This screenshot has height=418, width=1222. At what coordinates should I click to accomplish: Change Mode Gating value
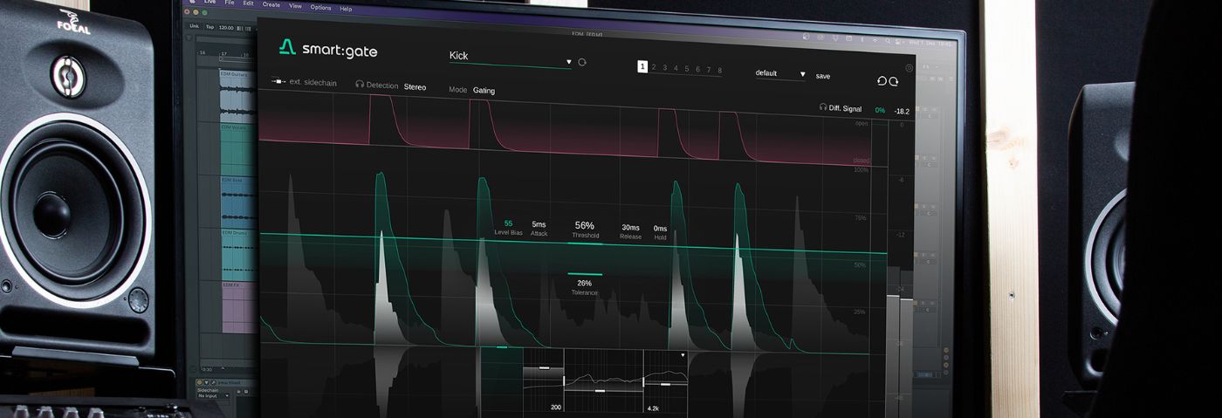click(x=484, y=90)
